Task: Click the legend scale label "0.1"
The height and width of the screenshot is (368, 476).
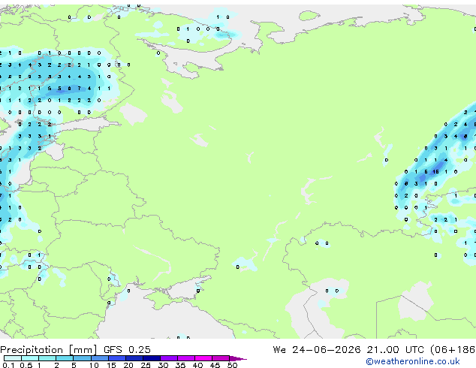Action: click(x=8, y=365)
